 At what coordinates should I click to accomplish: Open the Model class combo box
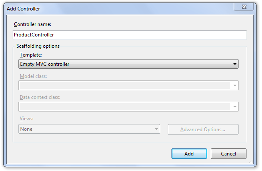pos(128,85)
